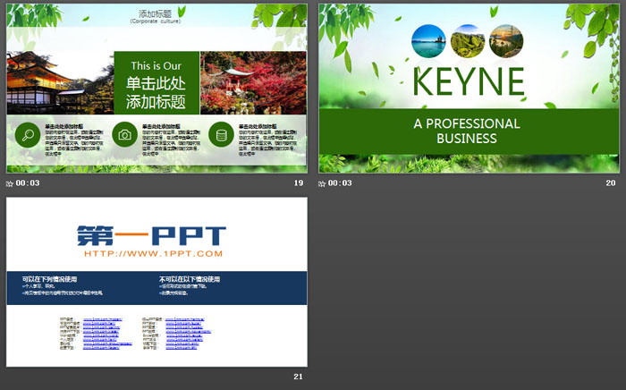Click the golden temple photo on slide 19
Viewport: 626px width, 390px height.
point(60,82)
